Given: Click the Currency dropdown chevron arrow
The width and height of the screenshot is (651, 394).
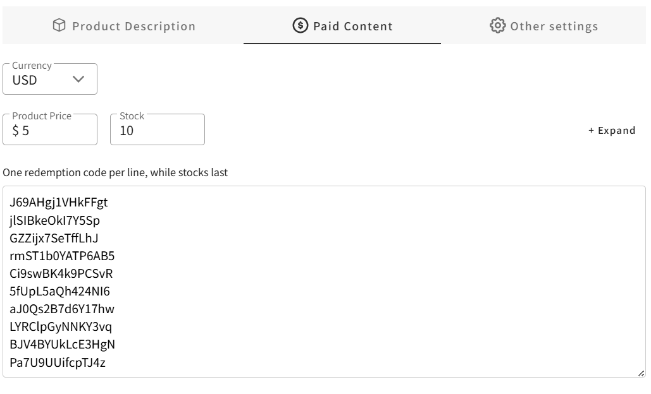Looking at the screenshot, I should point(78,80).
